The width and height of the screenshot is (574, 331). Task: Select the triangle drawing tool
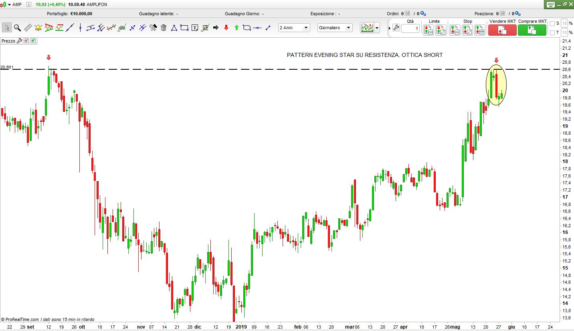tap(174, 28)
